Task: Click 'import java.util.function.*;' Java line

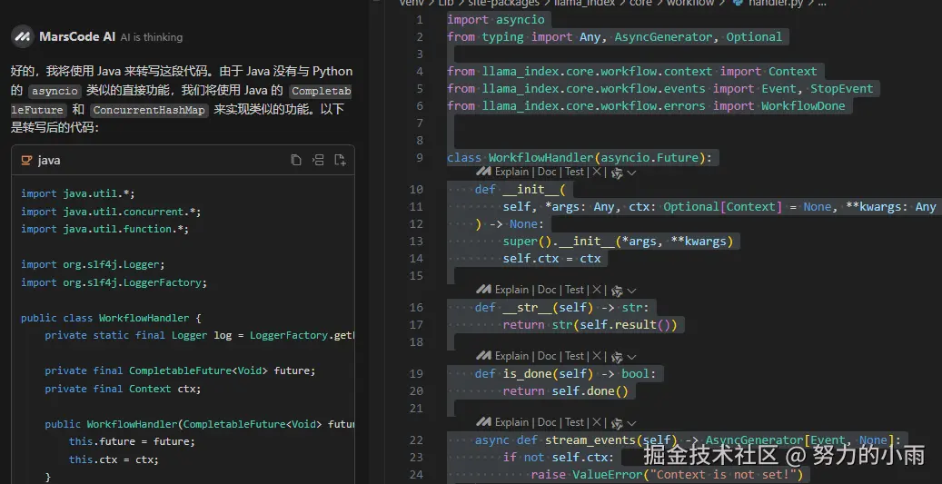Action: click(105, 229)
